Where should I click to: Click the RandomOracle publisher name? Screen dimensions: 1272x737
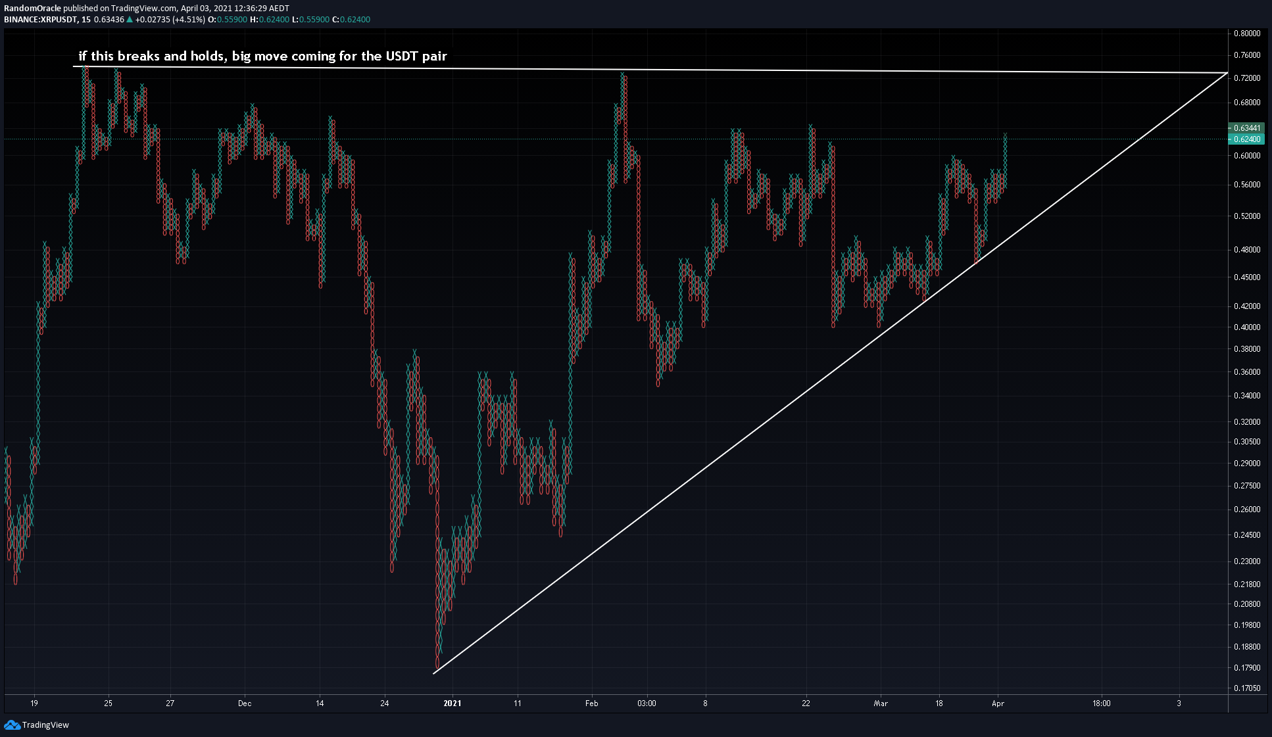coord(32,9)
